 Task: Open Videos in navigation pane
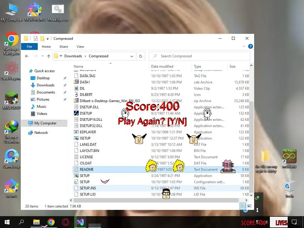[x=42, y=114]
